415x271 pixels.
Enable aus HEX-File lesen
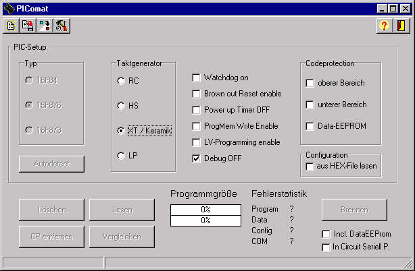point(310,166)
